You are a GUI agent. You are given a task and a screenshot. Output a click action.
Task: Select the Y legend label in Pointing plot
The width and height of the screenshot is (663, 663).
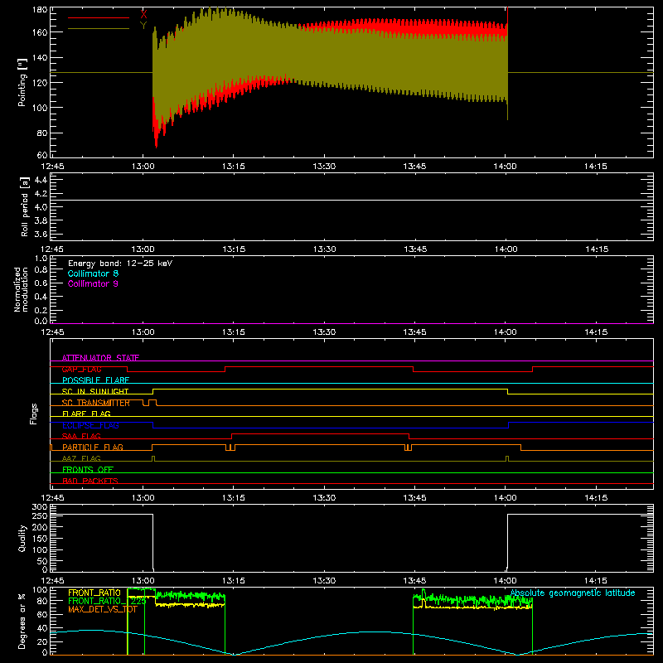pos(143,26)
